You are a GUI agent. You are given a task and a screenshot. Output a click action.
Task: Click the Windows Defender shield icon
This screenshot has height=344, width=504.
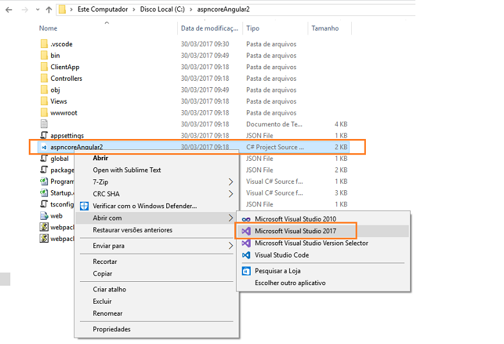(84, 206)
